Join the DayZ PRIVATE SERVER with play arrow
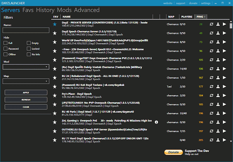Image resolution: width=233 pixels, height=162 pixels. (224, 24)
